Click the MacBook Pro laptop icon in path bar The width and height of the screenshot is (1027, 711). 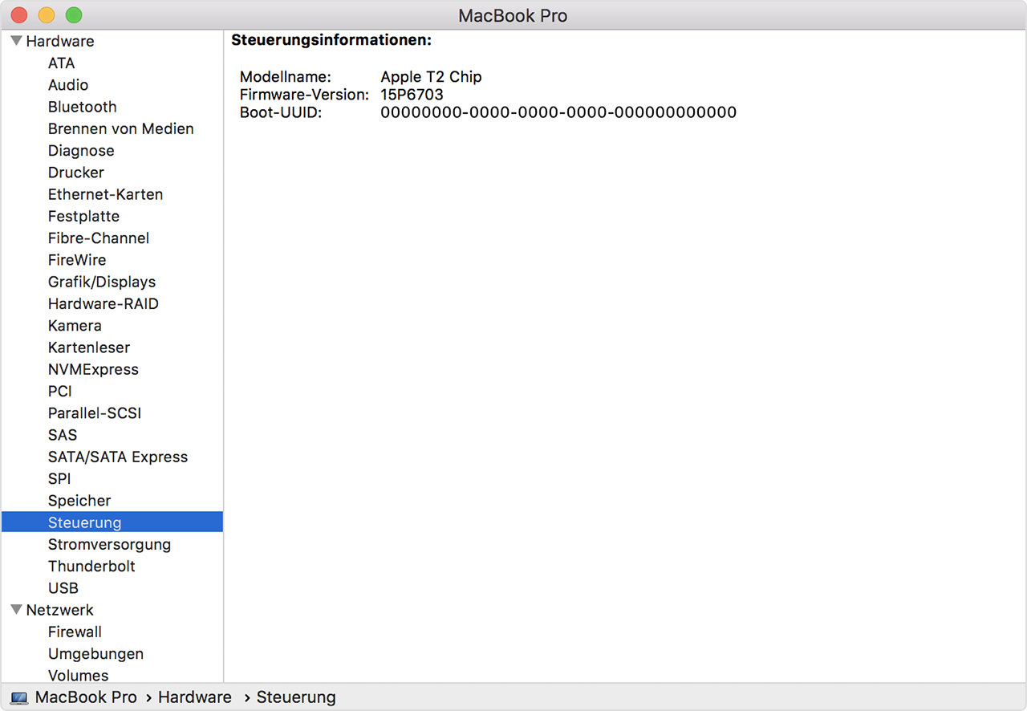tap(20, 697)
